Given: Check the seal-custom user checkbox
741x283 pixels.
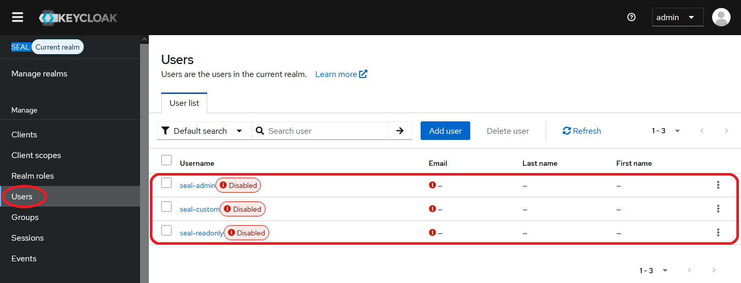Looking at the screenshot, I should [166, 207].
